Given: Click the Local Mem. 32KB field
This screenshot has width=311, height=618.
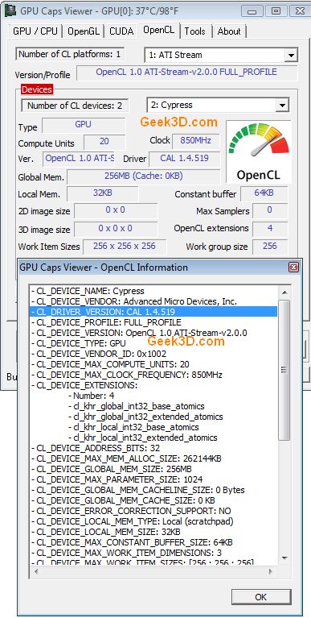Looking at the screenshot, I should click(103, 193).
